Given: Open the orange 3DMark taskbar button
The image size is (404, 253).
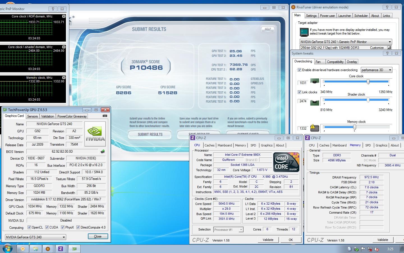Looking at the screenshot, I should (23, 249).
